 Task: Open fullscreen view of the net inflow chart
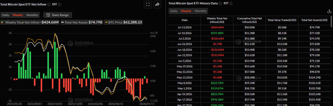point(148,4)
